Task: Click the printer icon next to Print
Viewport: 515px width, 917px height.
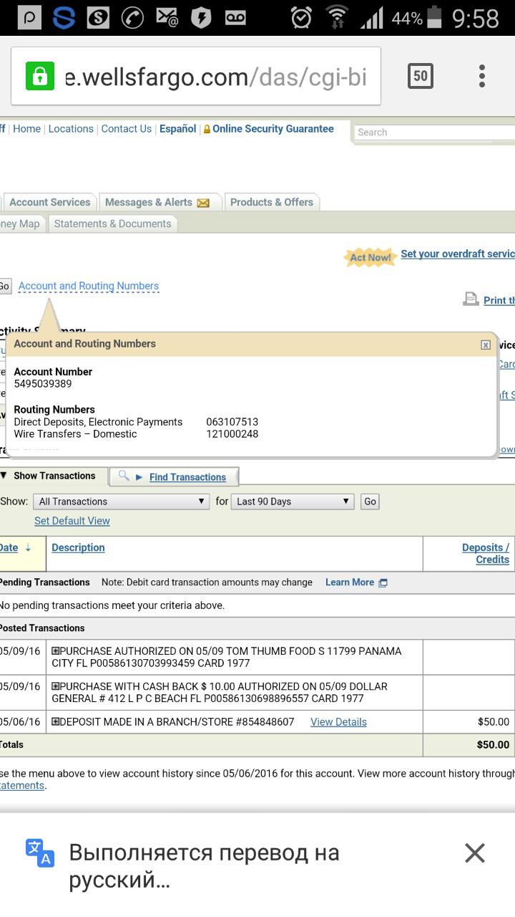Action: (x=471, y=299)
